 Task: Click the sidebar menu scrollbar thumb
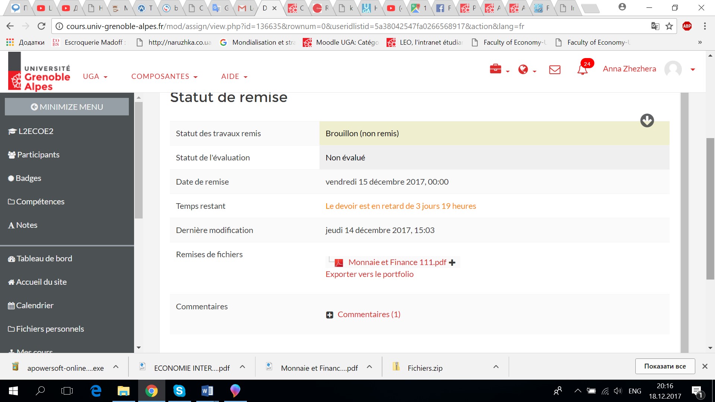[x=139, y=160]
